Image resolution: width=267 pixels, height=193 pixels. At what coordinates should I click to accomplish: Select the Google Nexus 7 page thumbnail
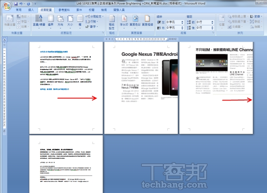[x=140, y=88]
